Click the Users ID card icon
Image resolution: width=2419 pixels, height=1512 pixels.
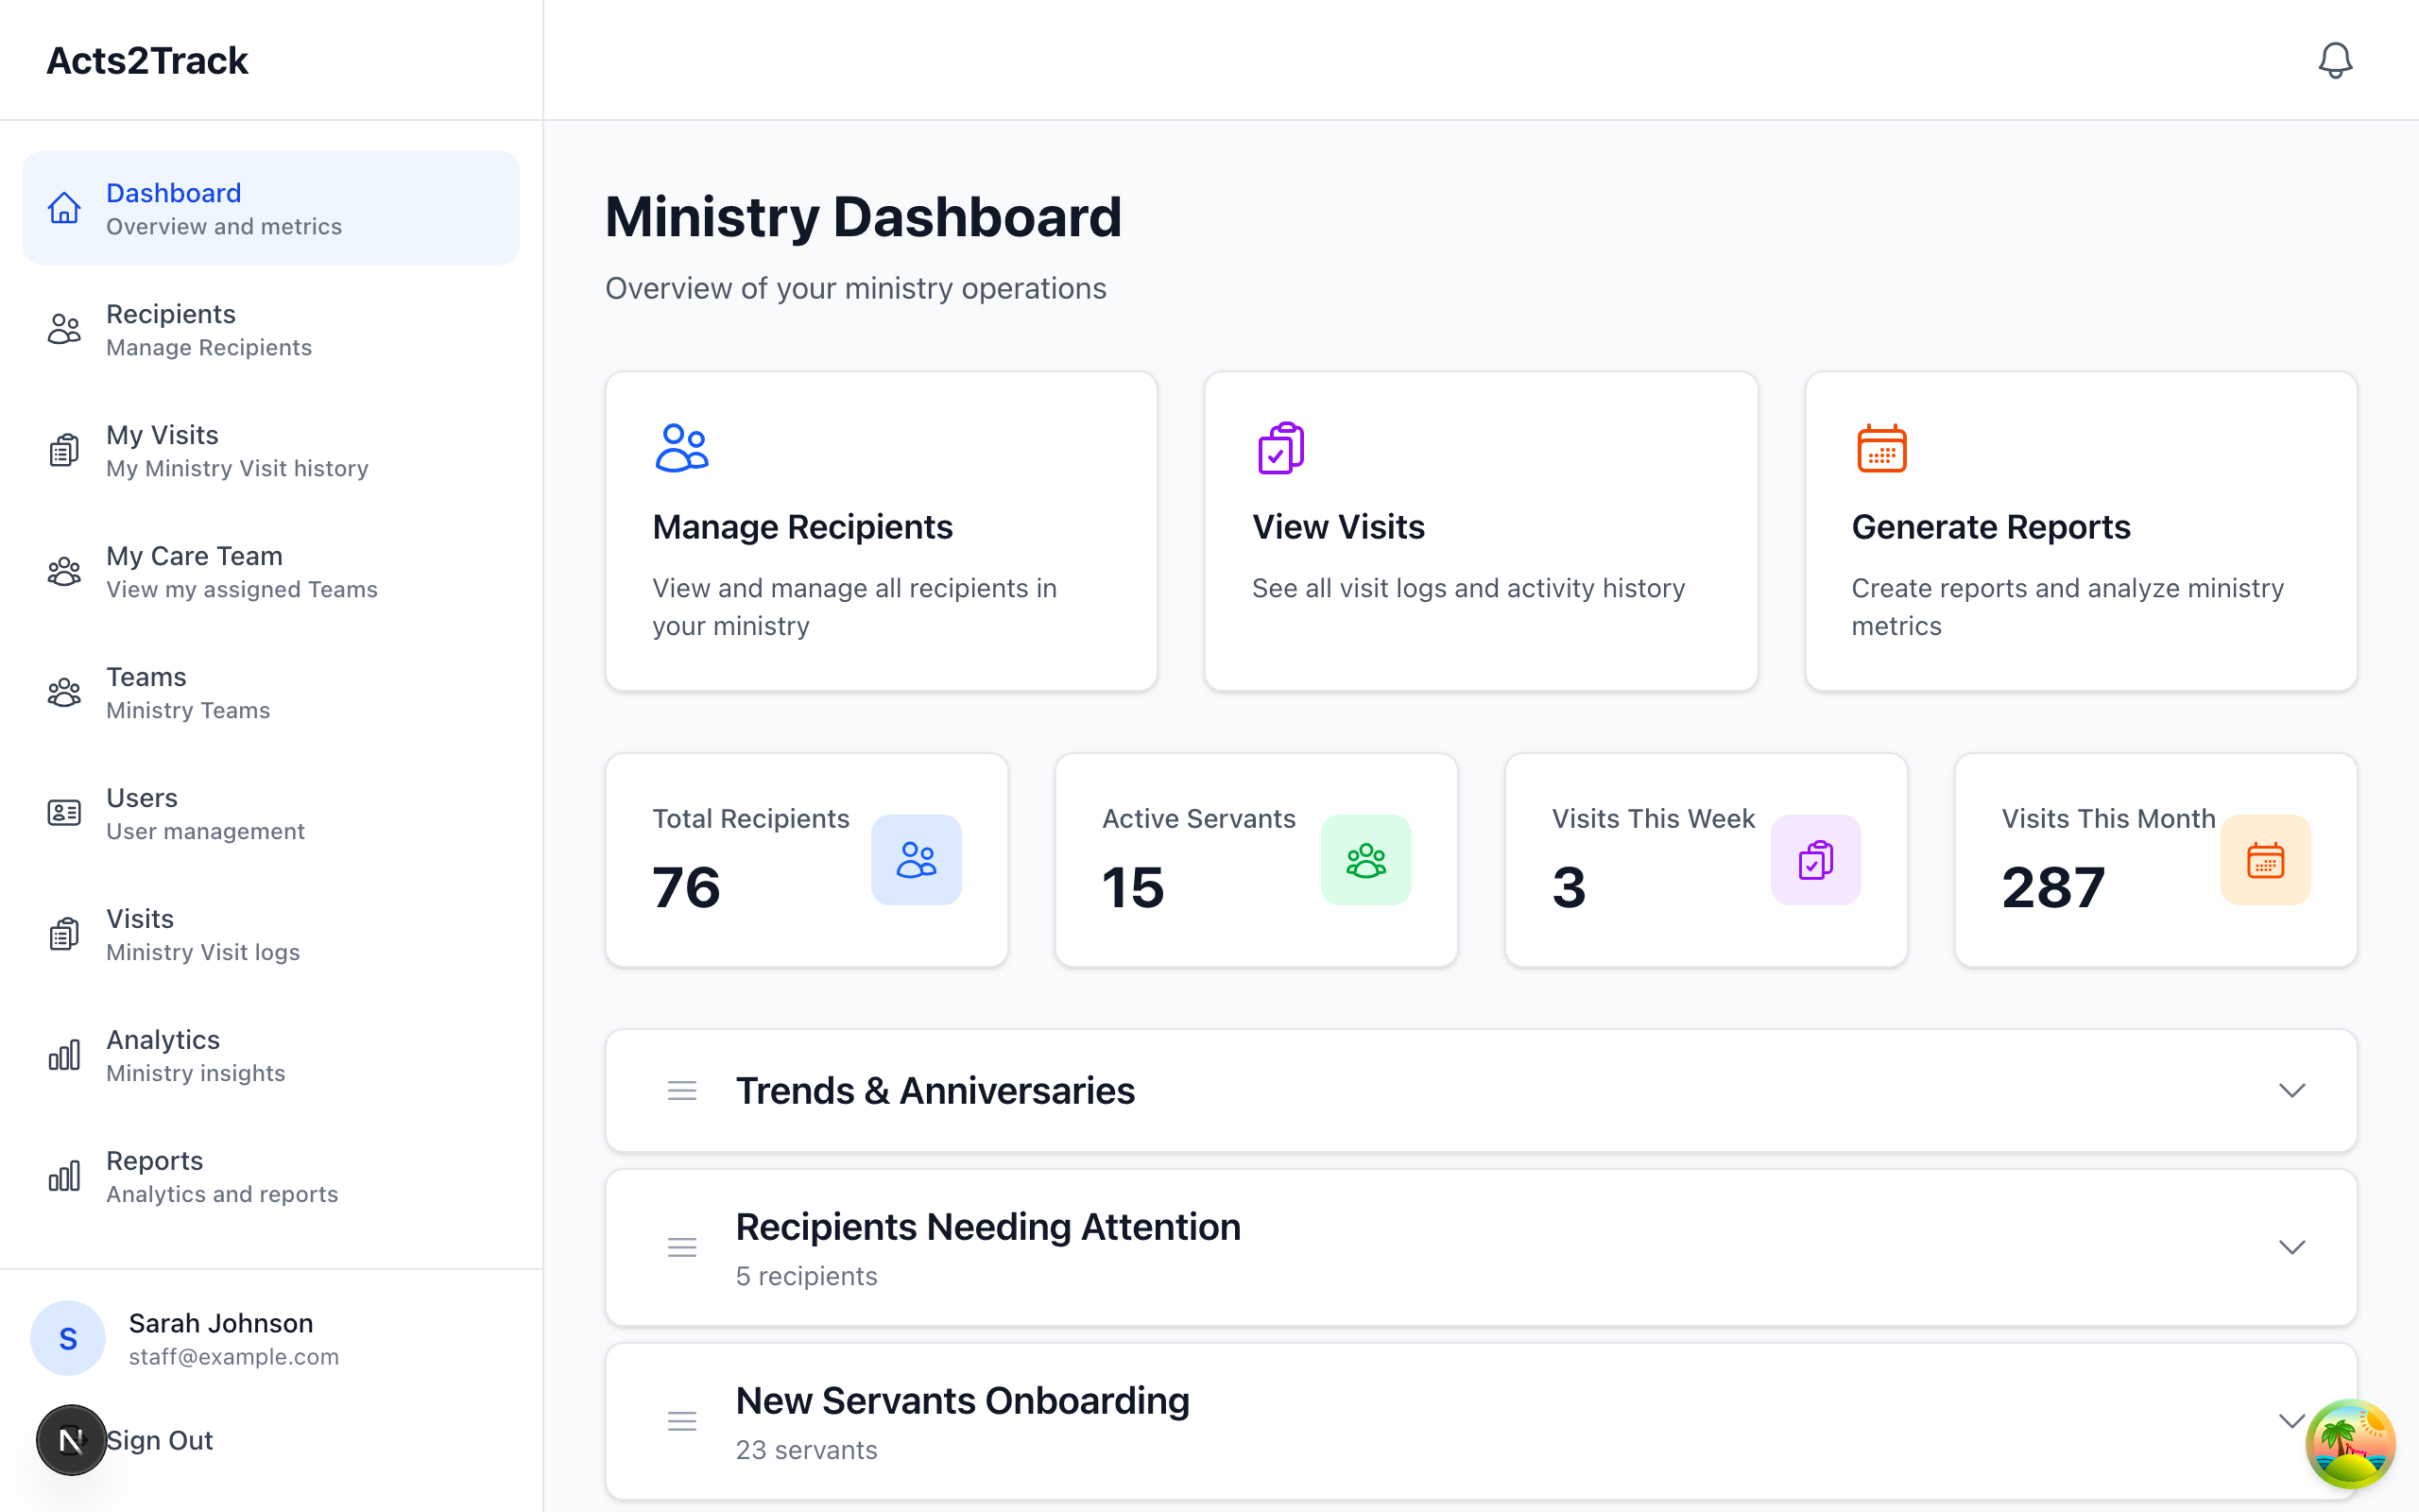click(x=64, y=812)
